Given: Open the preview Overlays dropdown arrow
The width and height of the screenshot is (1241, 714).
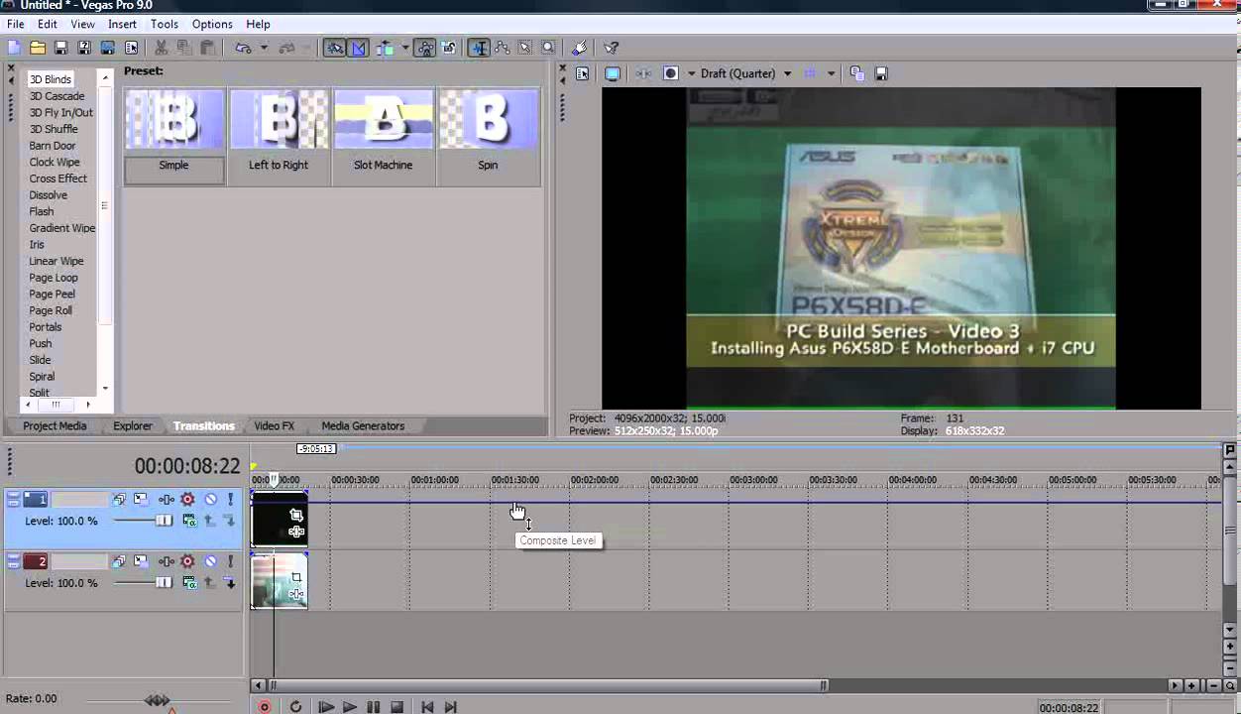Looking at the screenshot, I should [831, 73].
